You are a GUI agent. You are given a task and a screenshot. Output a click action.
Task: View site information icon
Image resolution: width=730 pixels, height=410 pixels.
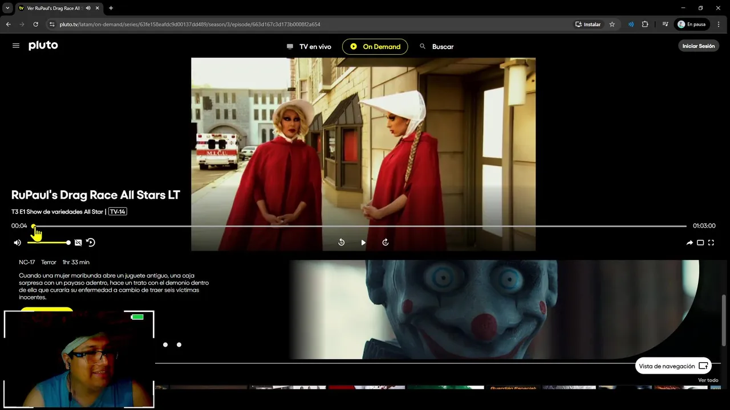click(52, 24)
